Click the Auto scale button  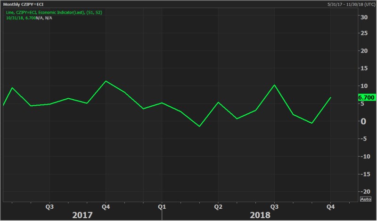pyautogui.click(x=365, y=199)
